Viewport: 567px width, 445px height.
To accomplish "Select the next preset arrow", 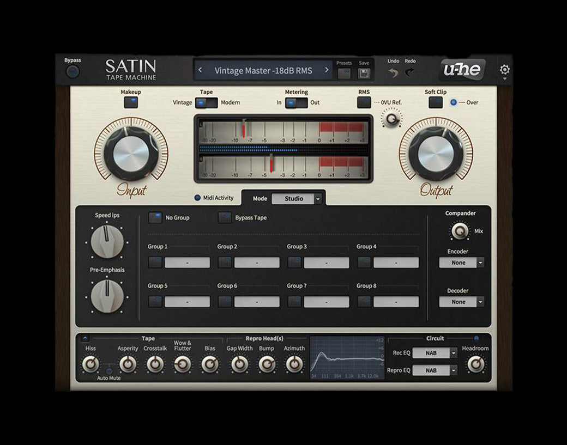I will [x=327, y=70].
